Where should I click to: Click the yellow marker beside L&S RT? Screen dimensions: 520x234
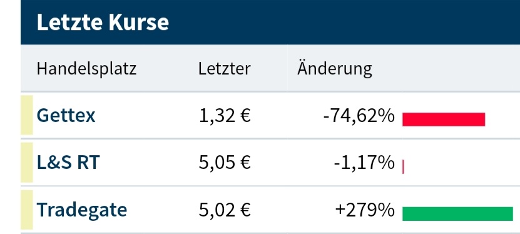(27, 163)
